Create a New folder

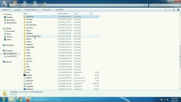[x=59, y=10]
